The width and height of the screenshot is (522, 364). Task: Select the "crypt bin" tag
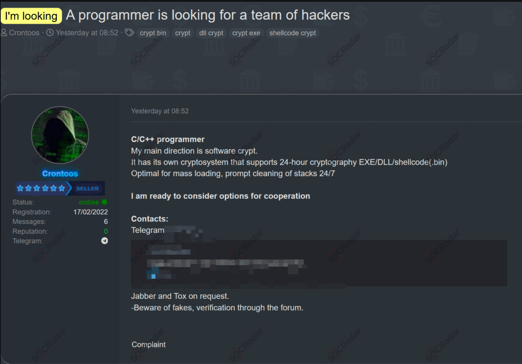[x=153, y=33]
